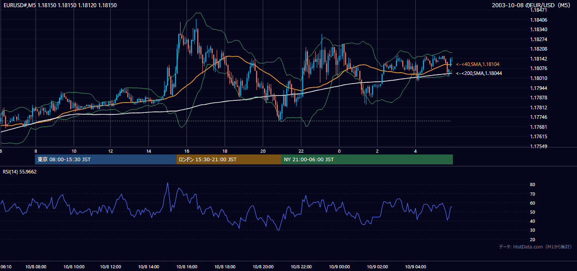Image resolution: width=577 pixels, height=271 pixels.
Task: Click the 10/8 12:00 date label
Action: pos(112,267)
